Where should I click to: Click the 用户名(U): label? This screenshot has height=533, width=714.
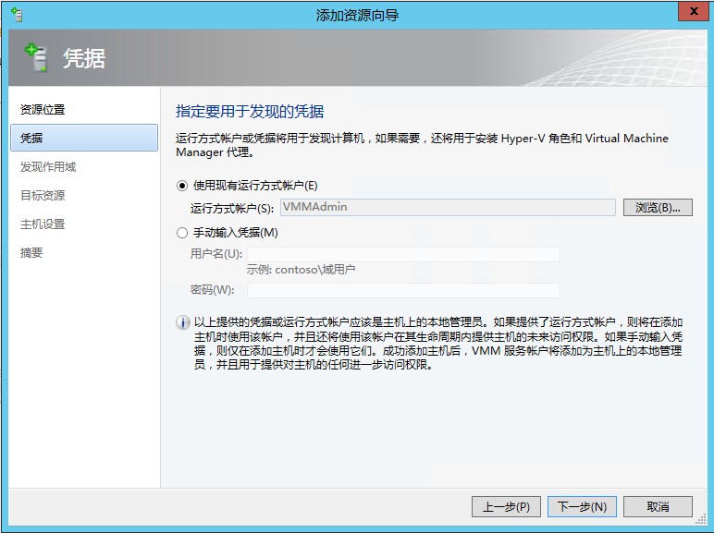click(216, 253)
